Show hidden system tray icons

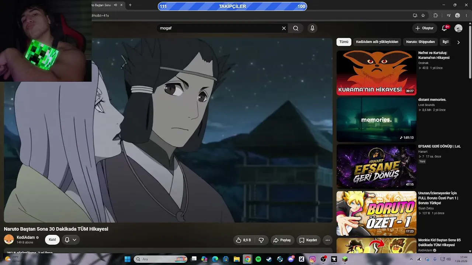(411, 259)
